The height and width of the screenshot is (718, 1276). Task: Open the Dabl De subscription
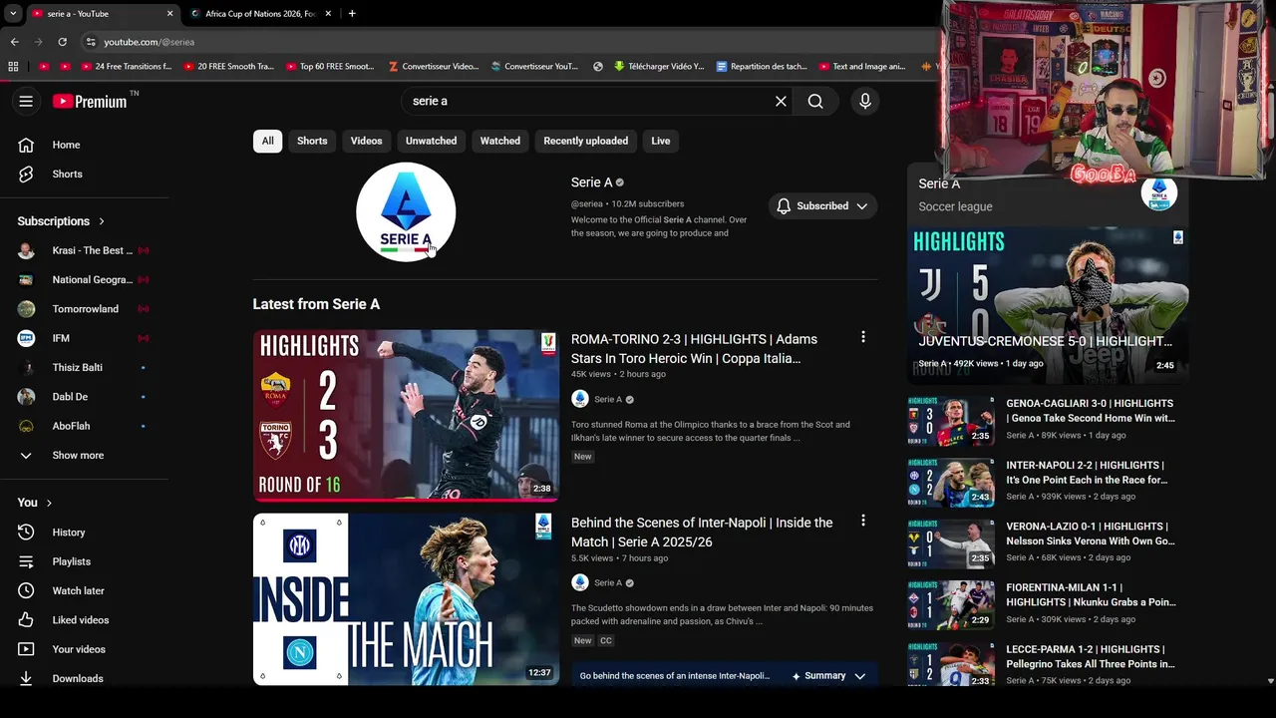point(85,397)
